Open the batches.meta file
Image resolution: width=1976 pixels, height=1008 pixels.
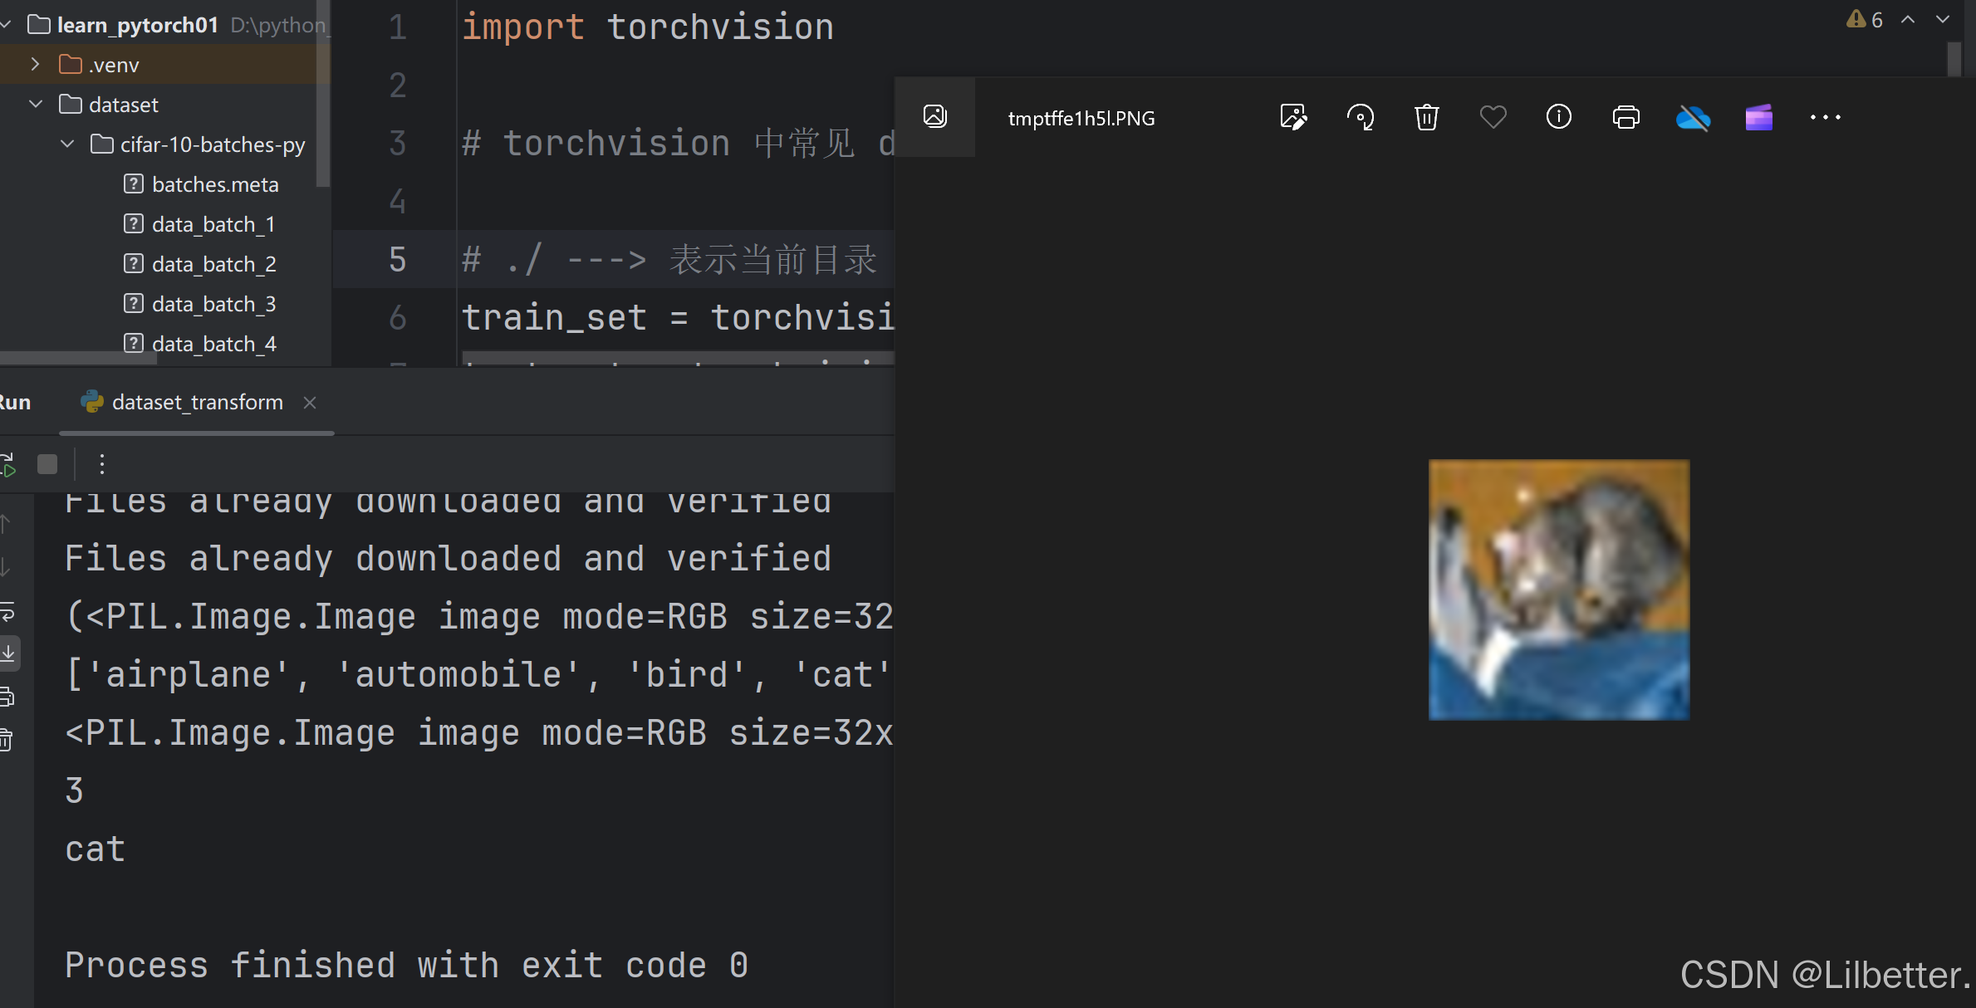click(x=214, y=184)
